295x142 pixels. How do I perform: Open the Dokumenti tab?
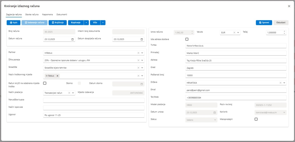[x=62, y=14]
